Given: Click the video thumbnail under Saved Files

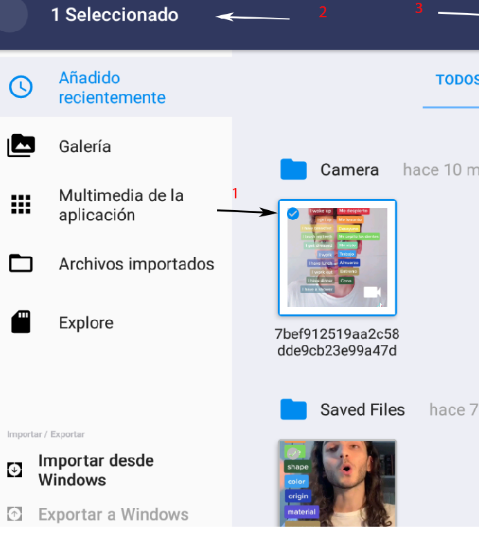Looking at the screenshot, I should tap(337, 484).
